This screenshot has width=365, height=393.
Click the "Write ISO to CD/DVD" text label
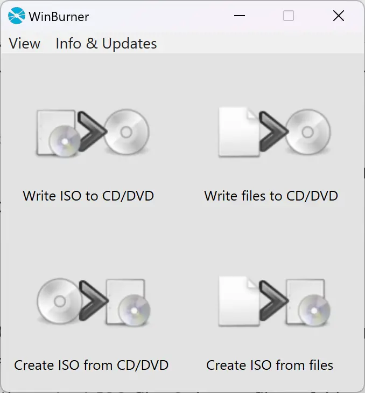(x=88, y=196)
